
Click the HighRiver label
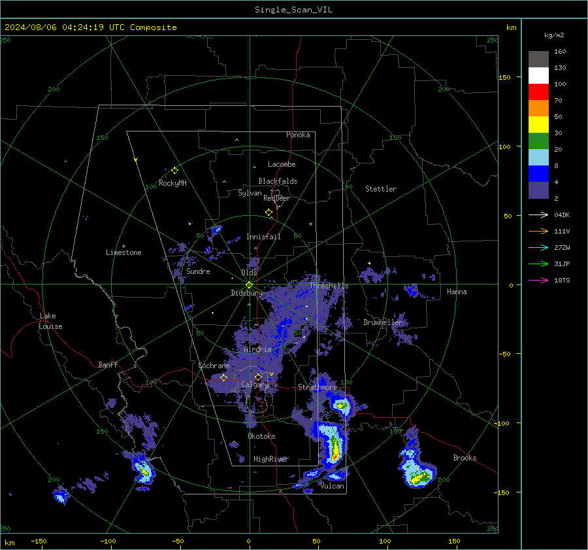pyautogui.click(x=271, y=459)
